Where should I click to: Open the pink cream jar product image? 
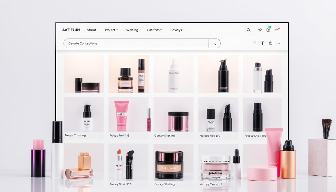pos(218,162)
